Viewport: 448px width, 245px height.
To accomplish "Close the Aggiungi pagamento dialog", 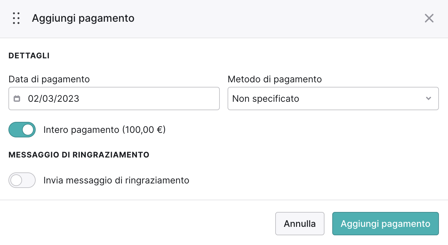I will (429, 18).
